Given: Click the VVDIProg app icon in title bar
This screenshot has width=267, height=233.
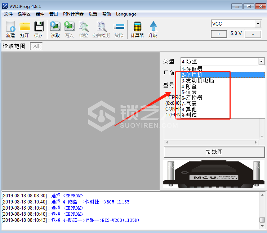Looking at the screenshot, I should [x=5, y=6].
